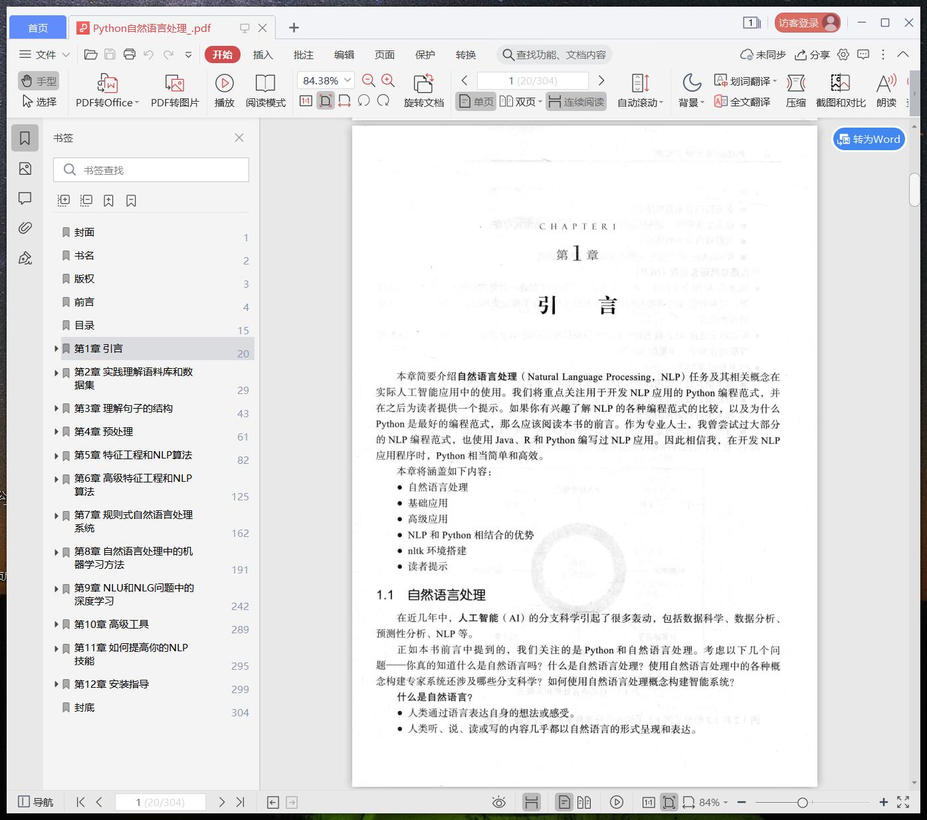Set actual size with the ribbon 1:1 icon
The image size is (927, 820).
click(306, 101)
